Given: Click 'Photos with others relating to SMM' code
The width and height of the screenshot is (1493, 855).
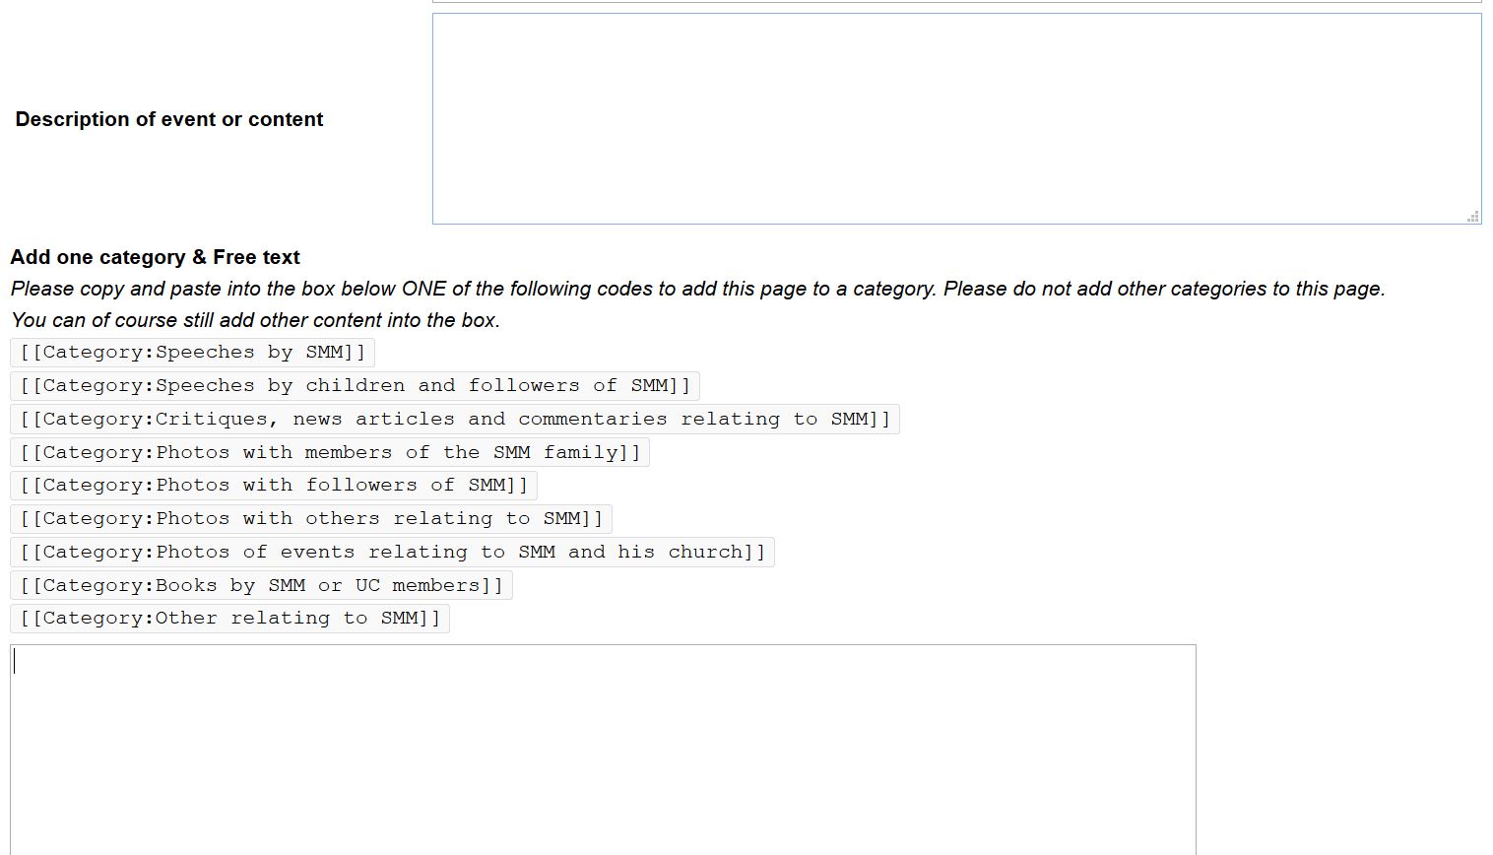Looking at the screenshot, I should [x=311, y=519].
